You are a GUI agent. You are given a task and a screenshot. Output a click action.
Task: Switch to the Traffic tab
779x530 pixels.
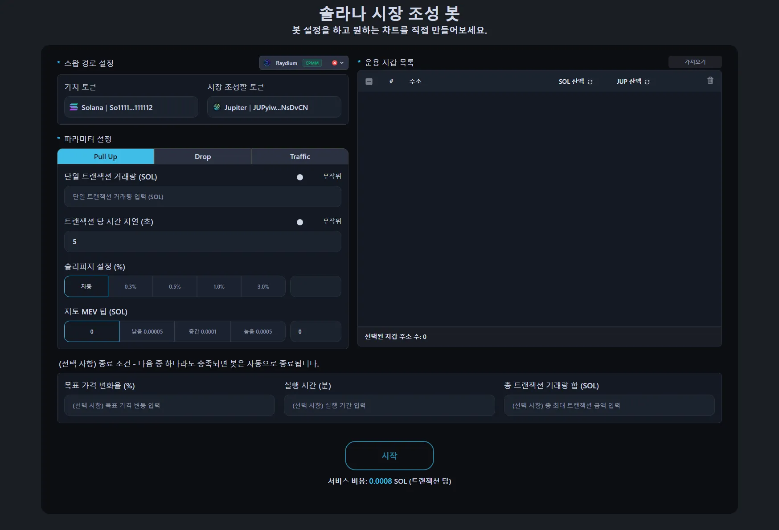coord(299,157)
